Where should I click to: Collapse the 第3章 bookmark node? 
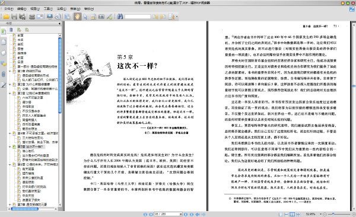[9, 93]
